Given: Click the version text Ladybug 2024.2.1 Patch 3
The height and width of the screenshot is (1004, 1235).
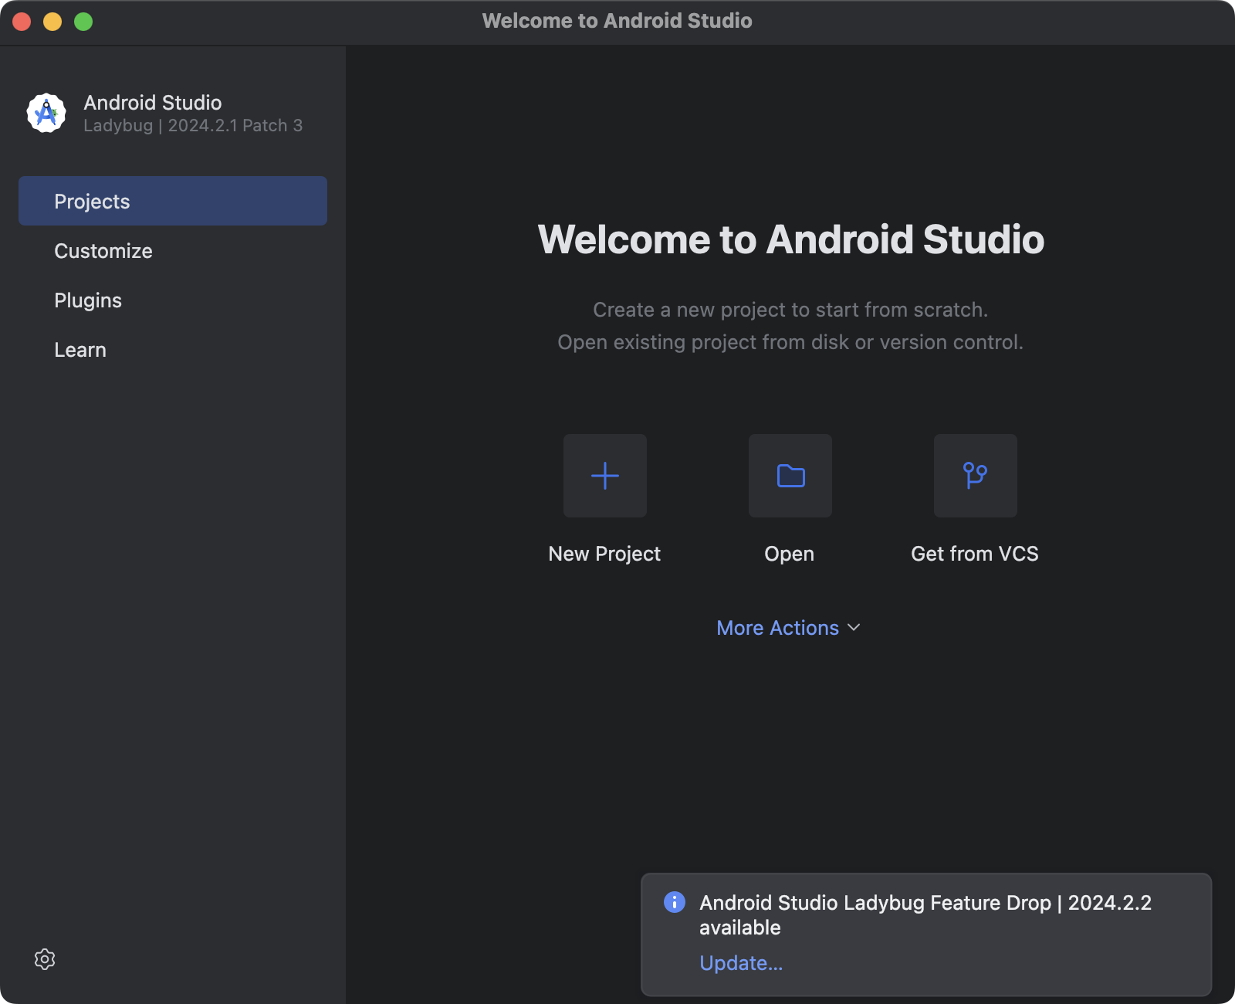Looking at the screenshot, I should [192, 125].
